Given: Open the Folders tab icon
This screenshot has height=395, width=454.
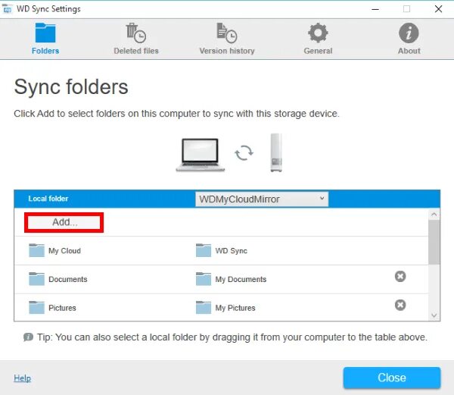Looking at the screenshot, I should pyautogui.click(x=45, y=33).
